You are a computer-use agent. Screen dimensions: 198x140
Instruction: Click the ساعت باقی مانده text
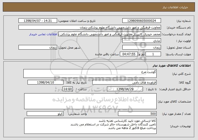click(x=107, y=54)
